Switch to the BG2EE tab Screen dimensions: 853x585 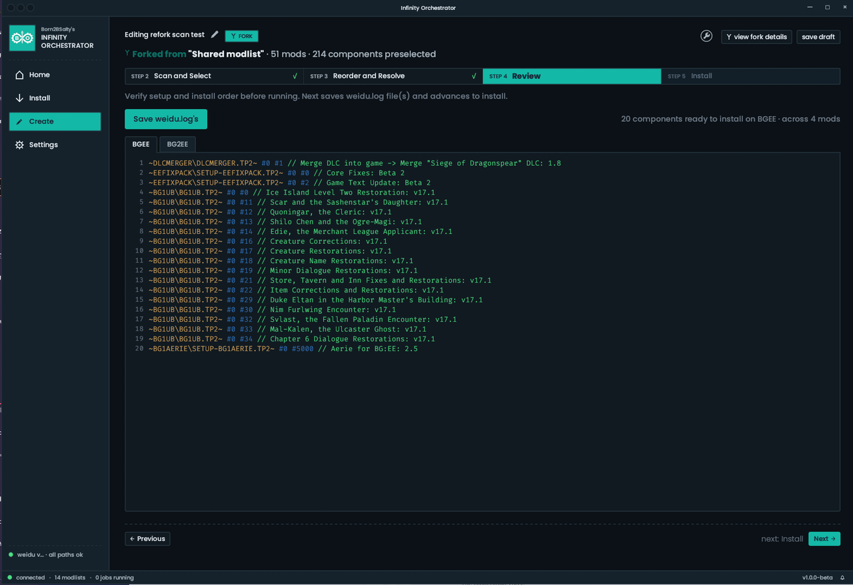(177, 144)
